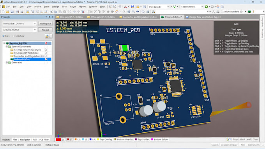265x149 pixels.
Task: Open the (Not Saved) dropdown in toolbar
Action: pos(168,7)
